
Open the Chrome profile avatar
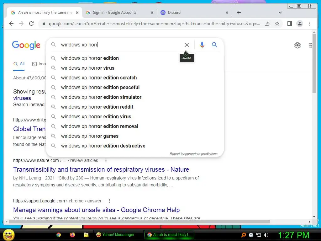coord(299,24)
